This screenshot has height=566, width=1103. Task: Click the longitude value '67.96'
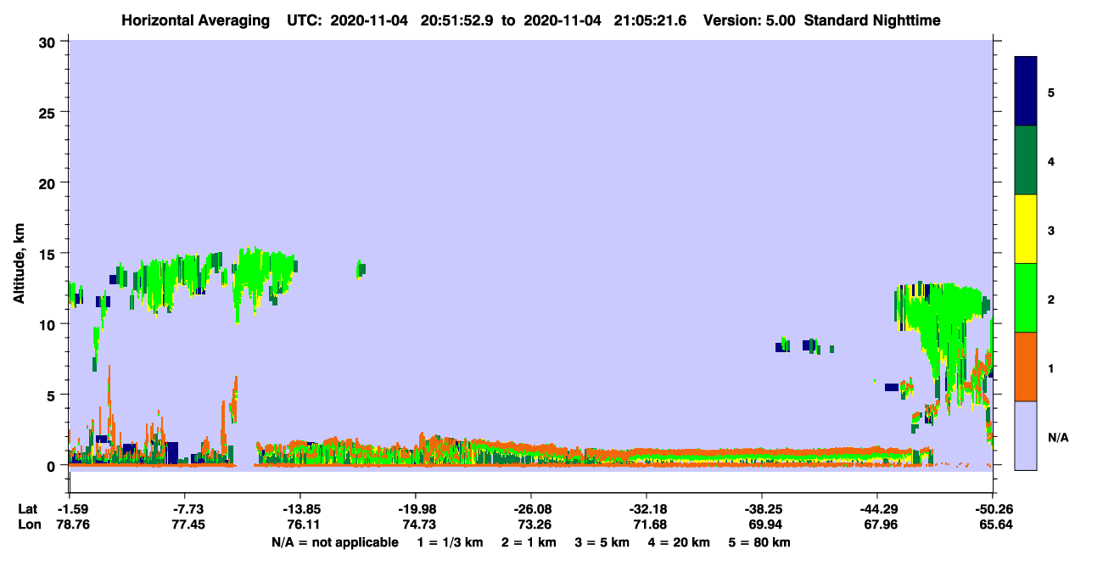point(881,524)
